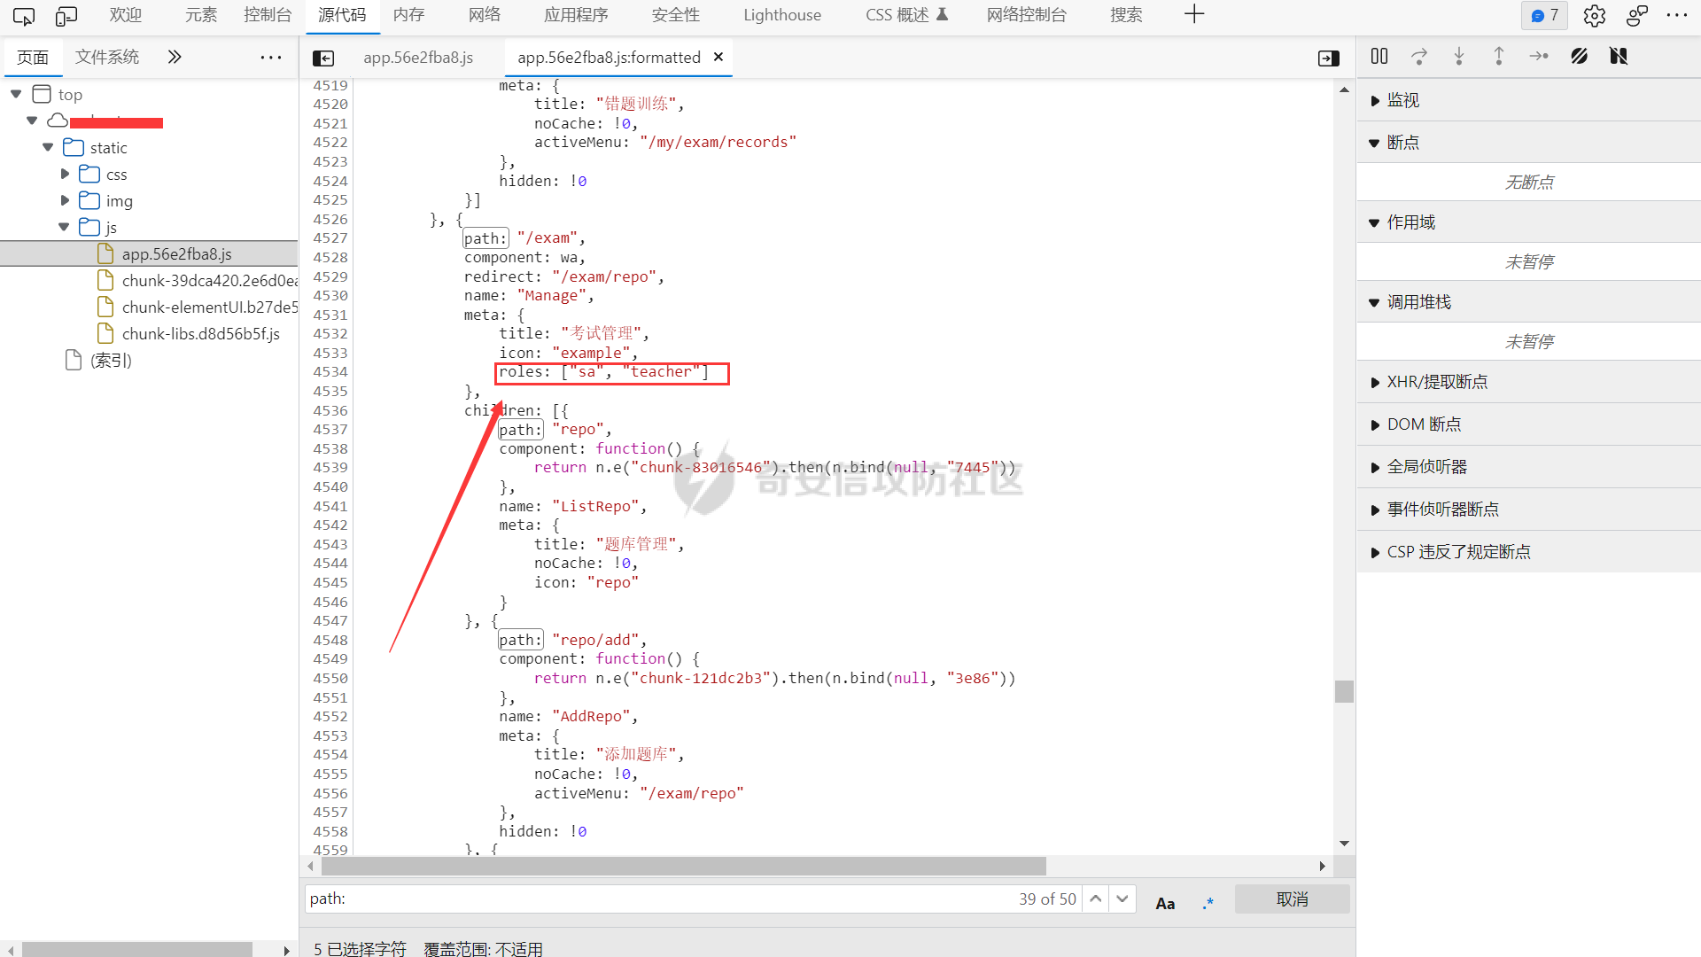
Task: Toggle device emulation icon
Action: [66, 15]
